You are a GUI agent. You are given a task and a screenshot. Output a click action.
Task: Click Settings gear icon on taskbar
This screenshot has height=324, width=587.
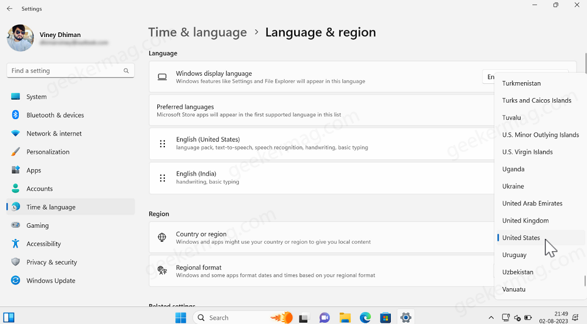pos(406,318)
